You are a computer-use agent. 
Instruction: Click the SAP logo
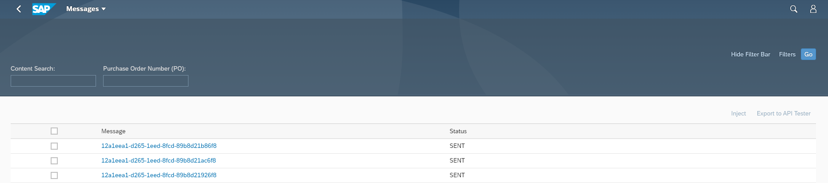coord(44,9)
